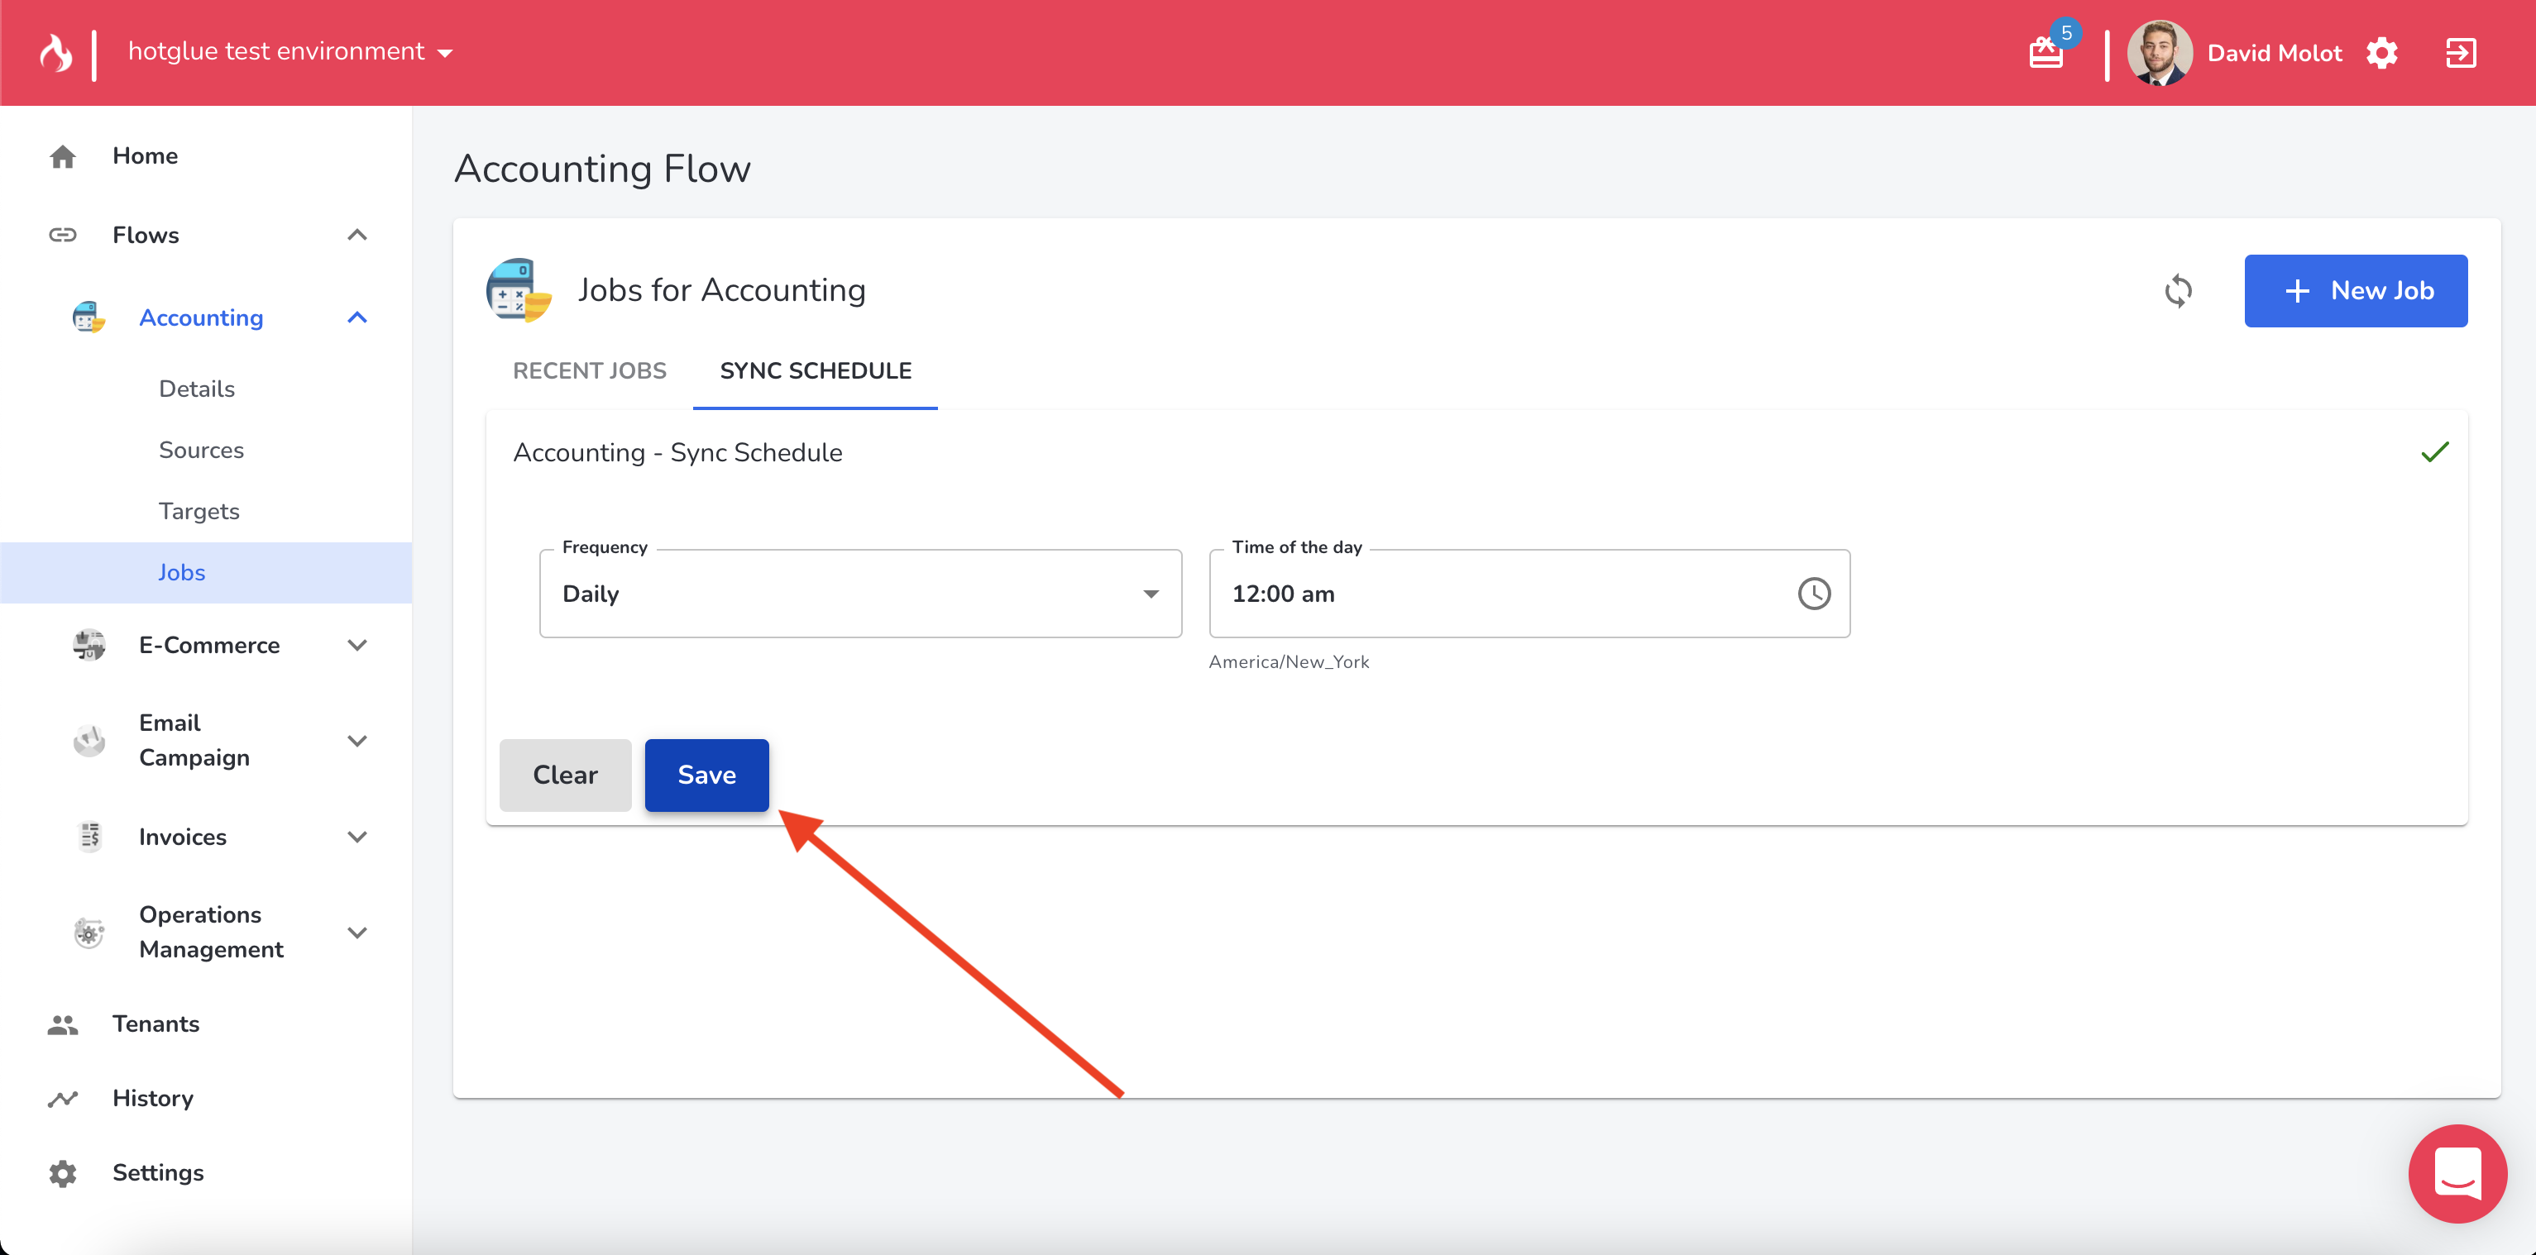2536x1255 pixels.
Task: Click the Home icon in sidebar
Action: 63,156
